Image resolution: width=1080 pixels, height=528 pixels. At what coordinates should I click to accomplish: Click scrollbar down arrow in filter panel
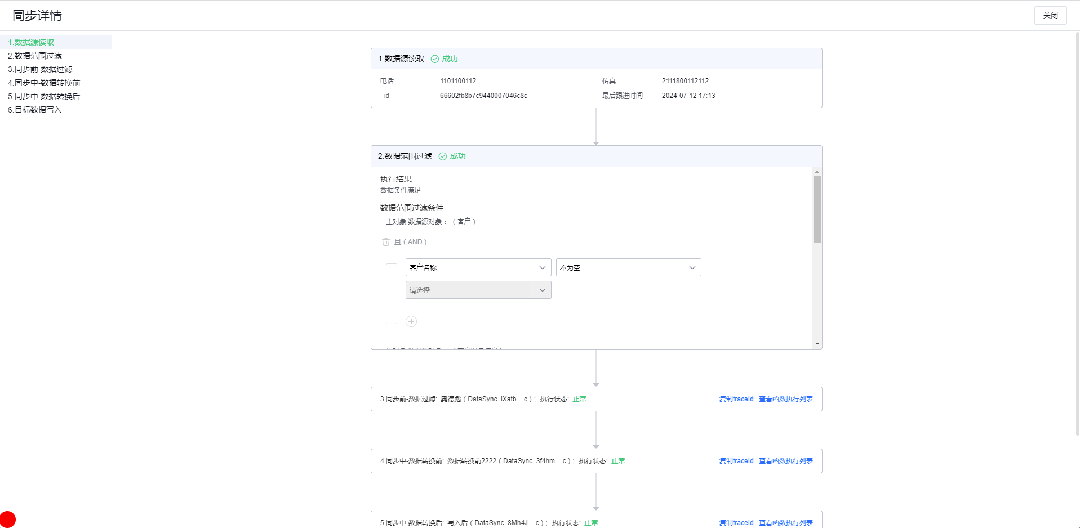click(x=817, y=344)
